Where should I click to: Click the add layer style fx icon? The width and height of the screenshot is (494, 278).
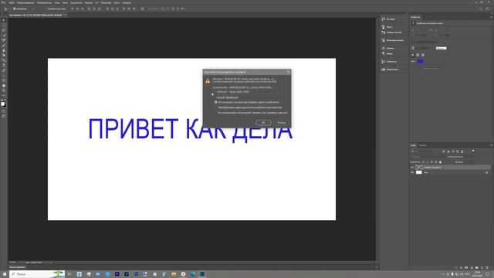(x=462, y=268)
